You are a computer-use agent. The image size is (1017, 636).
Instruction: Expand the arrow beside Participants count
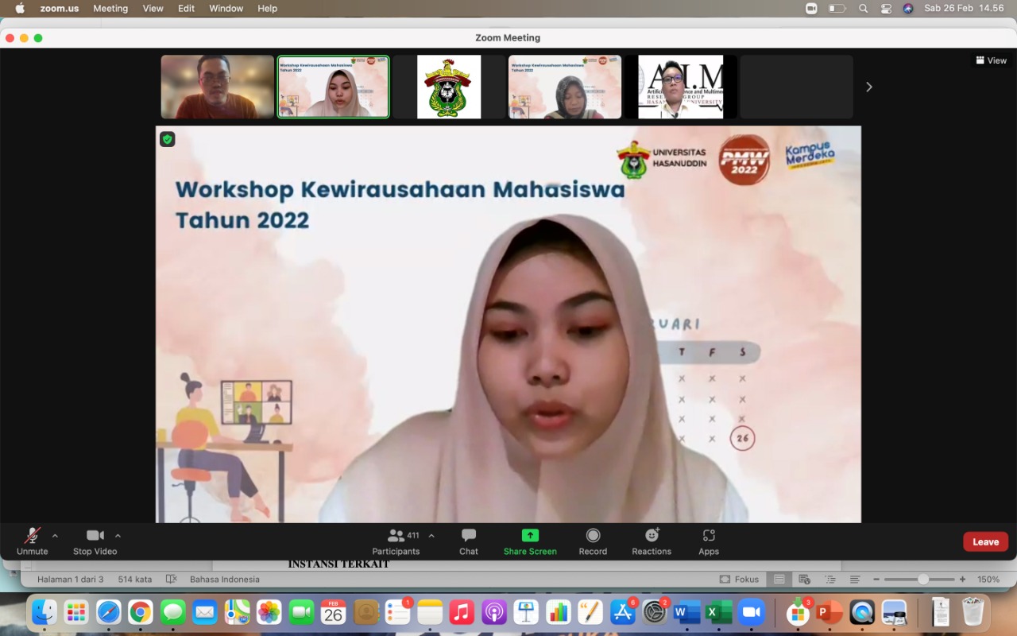(x=431, y=536)
